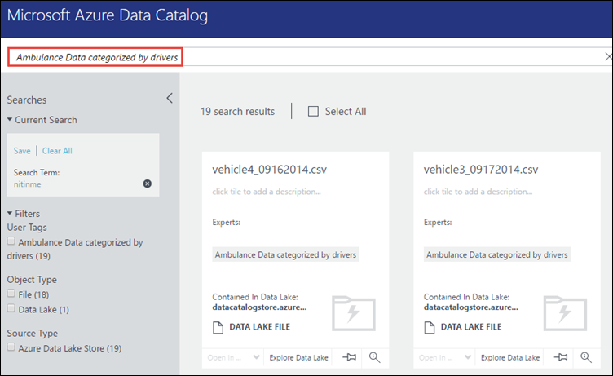The height and width of the screenshot is (376, 613).
Task: Add a description to vehicle3_09172014.csv
Action: (x=478, y=192)
